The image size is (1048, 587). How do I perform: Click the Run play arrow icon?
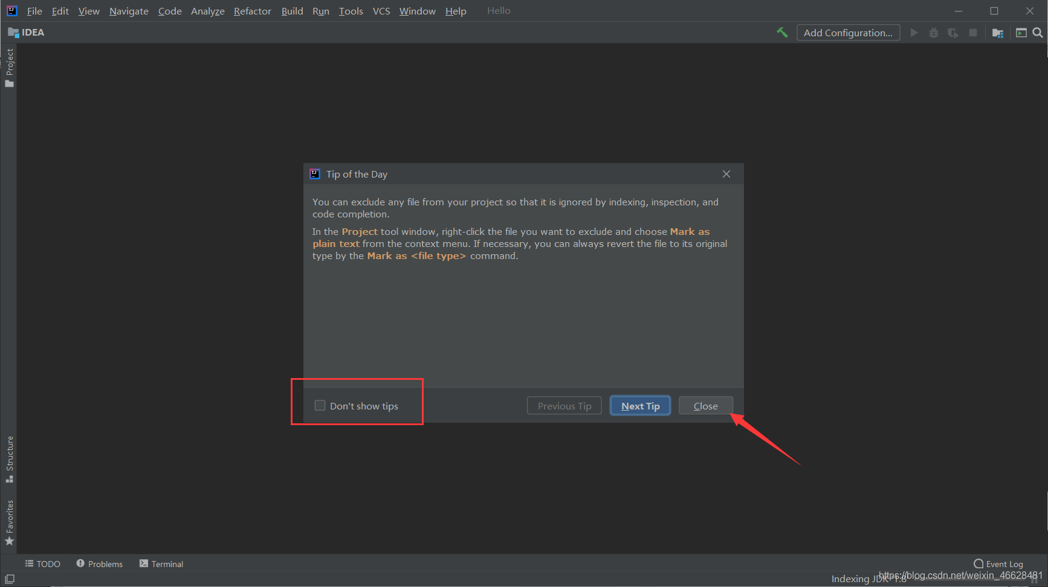[x=914, y=33]
